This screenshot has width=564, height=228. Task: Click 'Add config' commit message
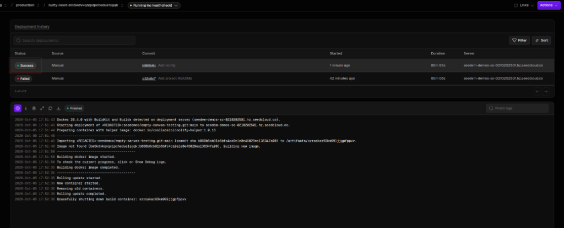[x=167, y=65]
